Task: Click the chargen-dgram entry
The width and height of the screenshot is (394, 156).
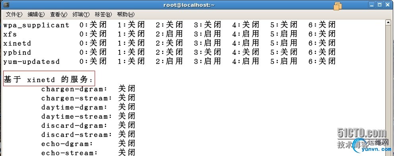Action: (x=74, y=89)
